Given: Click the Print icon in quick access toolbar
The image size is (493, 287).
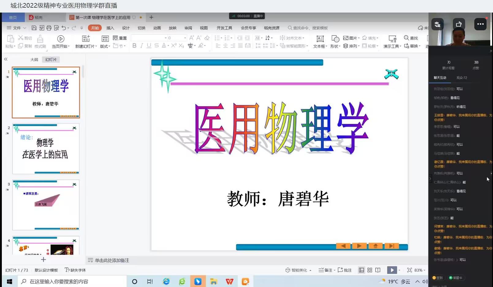Looking at the screenshot, I should coord(49,28).
